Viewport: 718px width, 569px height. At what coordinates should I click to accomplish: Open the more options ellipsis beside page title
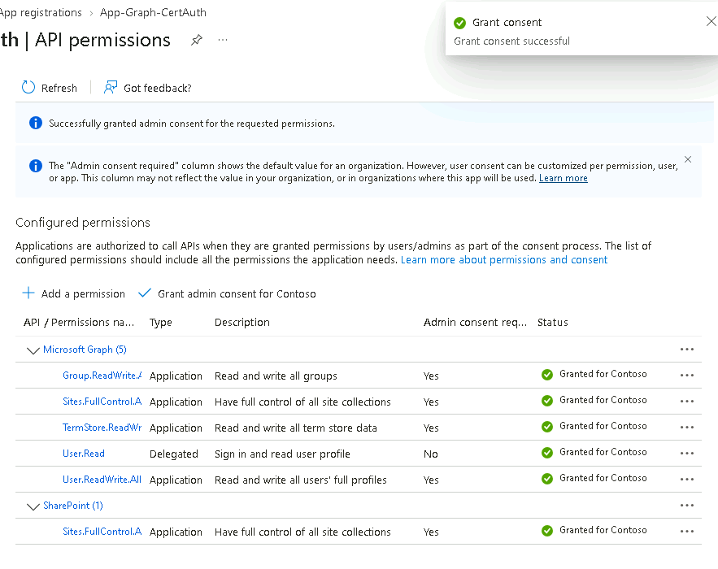coord(223,41)
